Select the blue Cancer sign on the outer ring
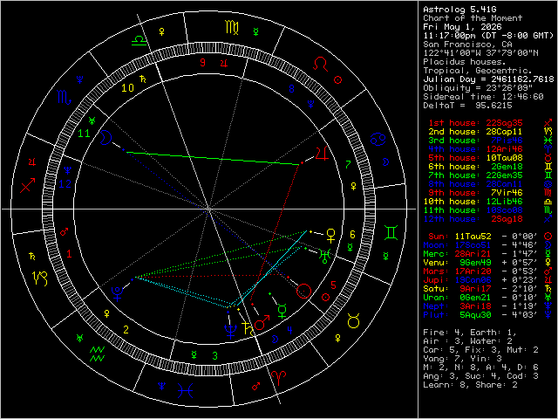 [x=378, y=139]
